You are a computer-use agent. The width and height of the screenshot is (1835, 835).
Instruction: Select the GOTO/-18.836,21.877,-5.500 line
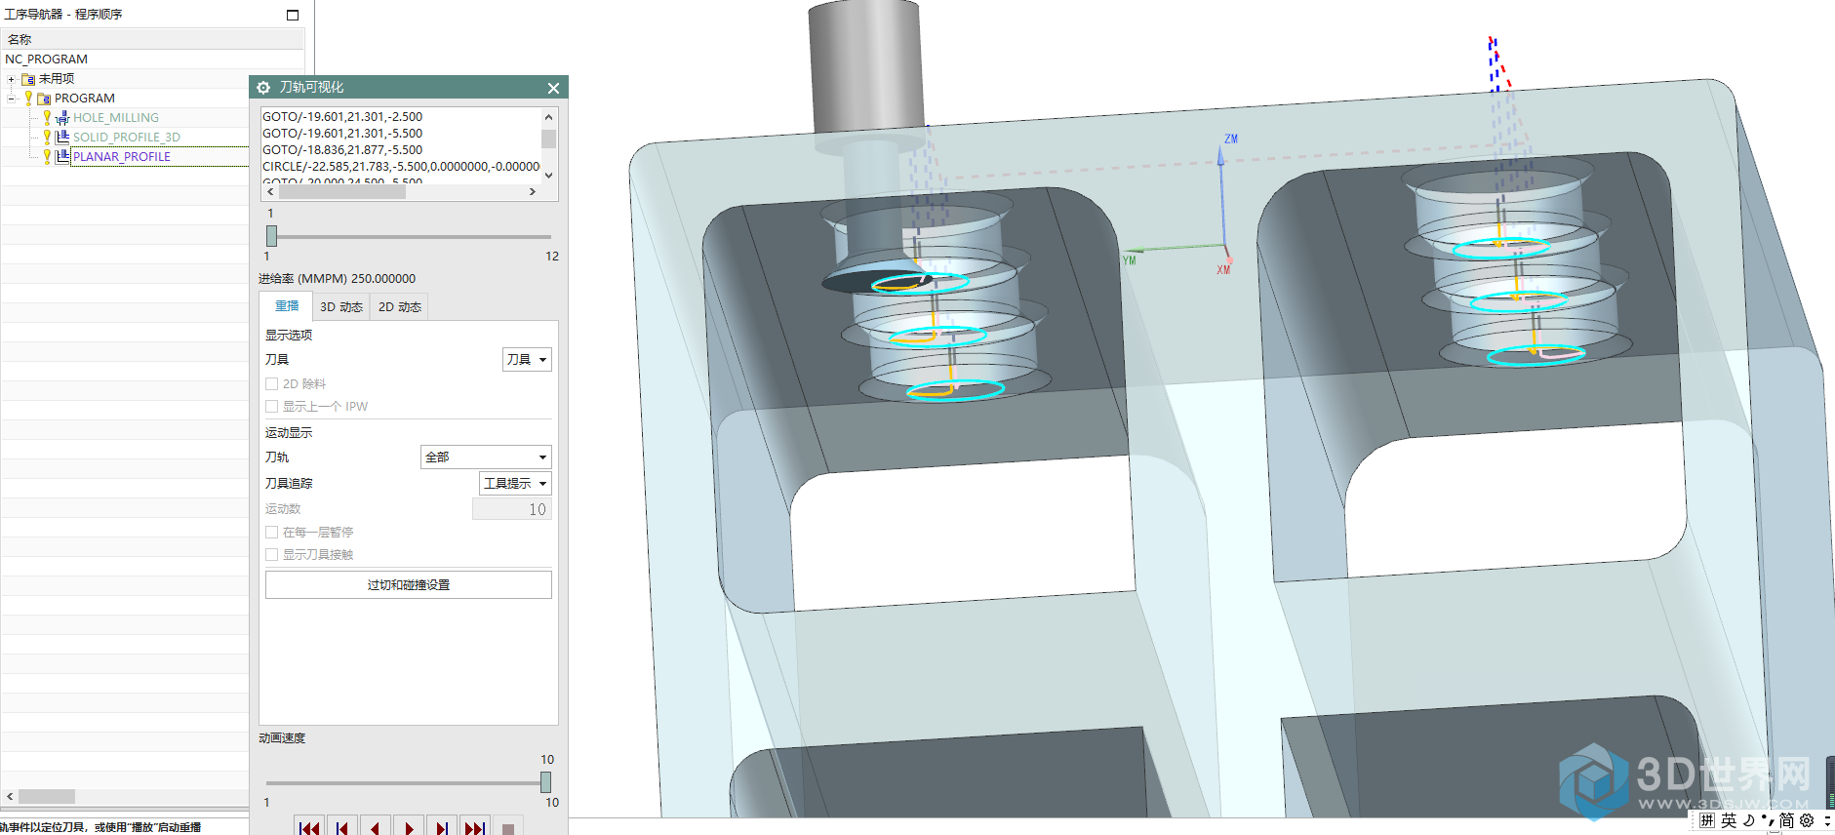[x=342, y=150]
